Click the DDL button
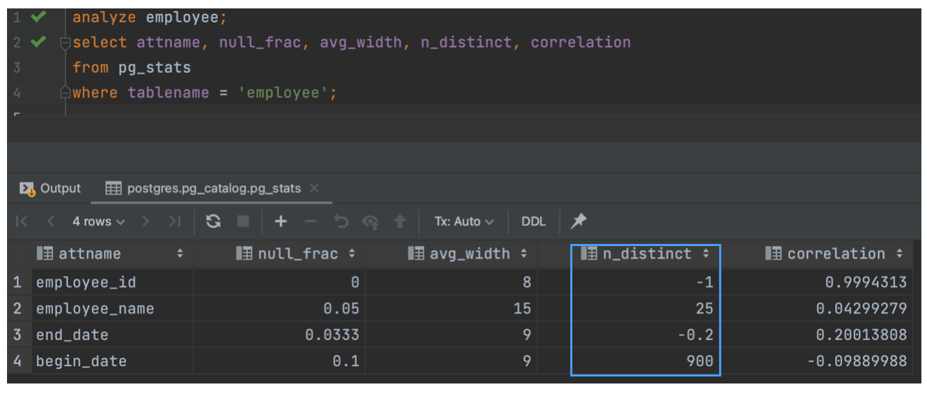The width and height of the screenshot is (927, 394). coord(534,222)
